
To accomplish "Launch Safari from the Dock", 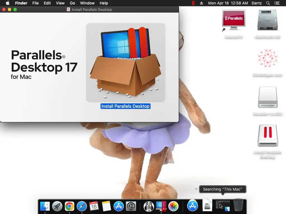I will pyautogui.click(x=82, y=206).
